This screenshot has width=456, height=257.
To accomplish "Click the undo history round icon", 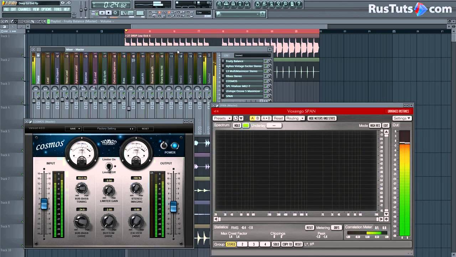I will point(258,4).
